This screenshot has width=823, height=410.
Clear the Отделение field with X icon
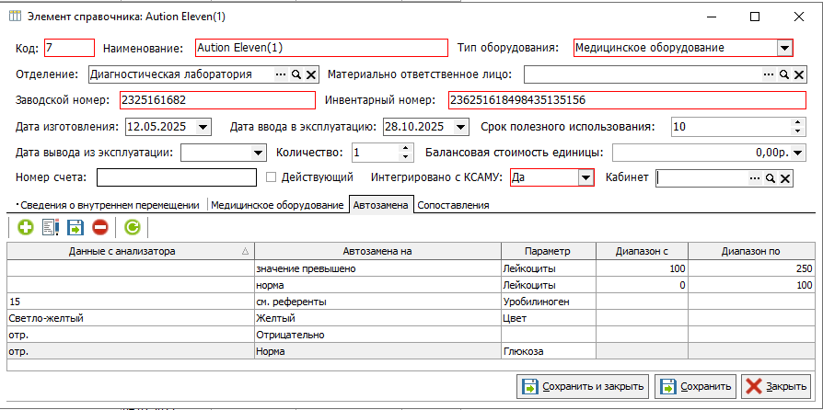pyautogui.click(x=311, y=75)
